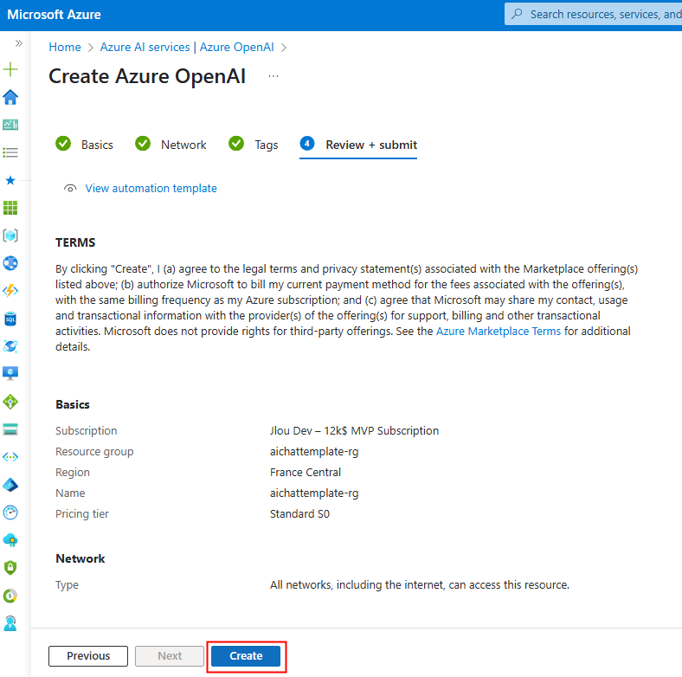Expand the left sidebar menu chevrons
This screenshot has height=677, width=682.
pyautogui.click(x=18, y=43)
